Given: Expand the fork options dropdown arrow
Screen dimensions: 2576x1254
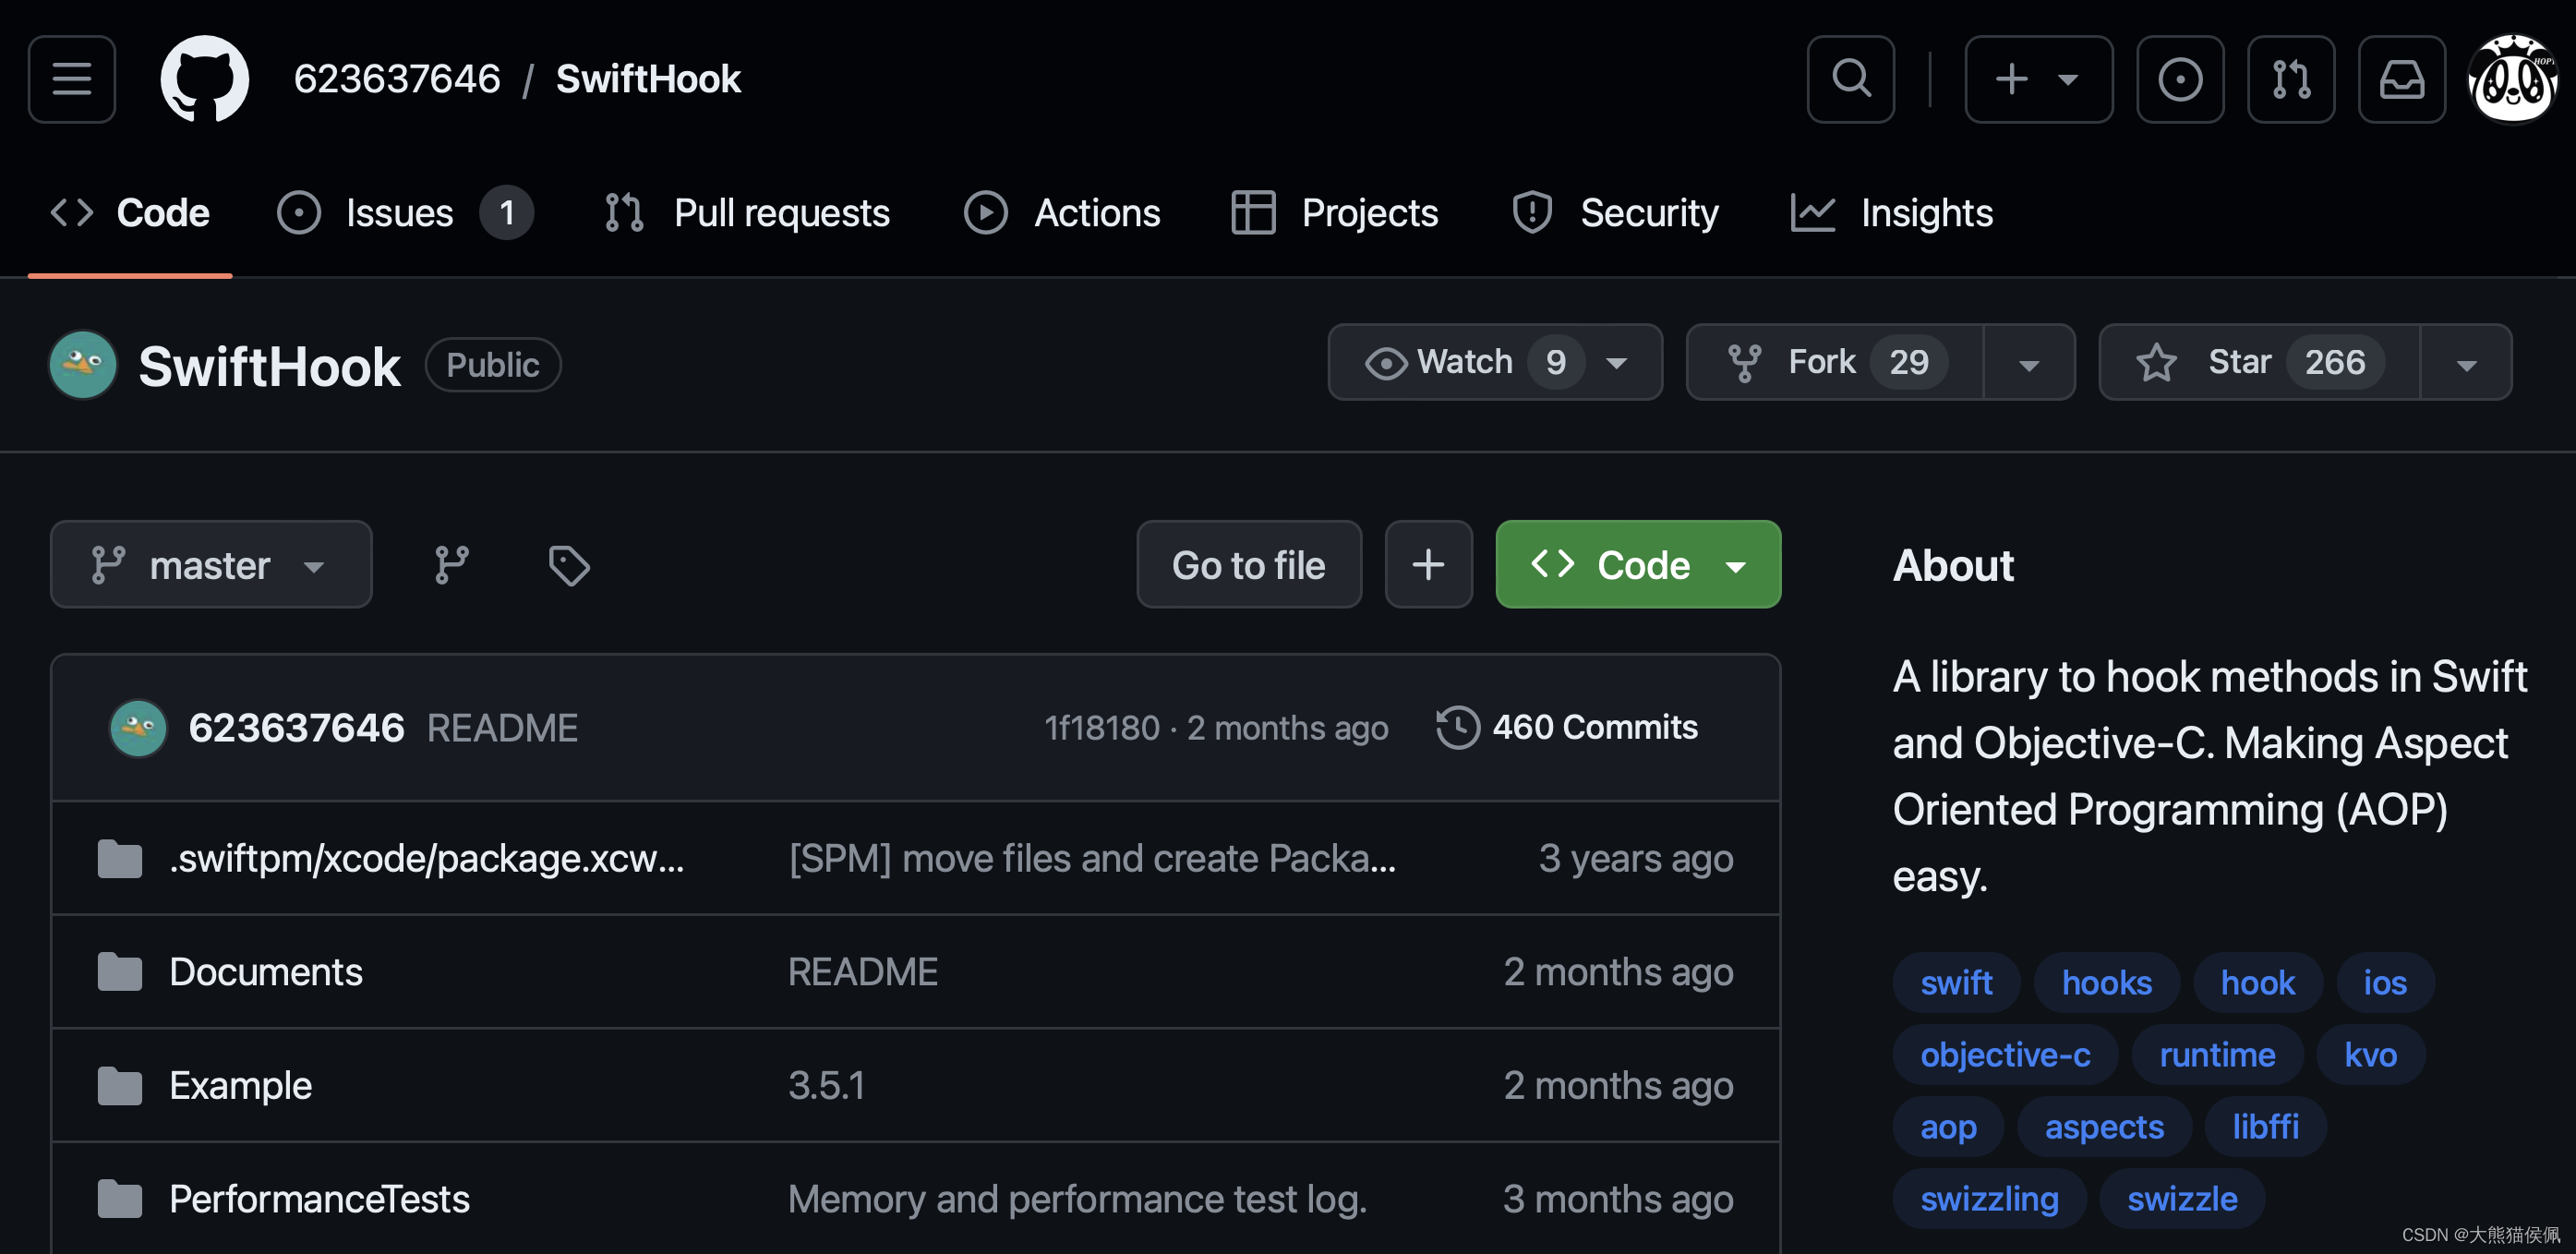Looking at the screenshot, I should (2029, 362).
